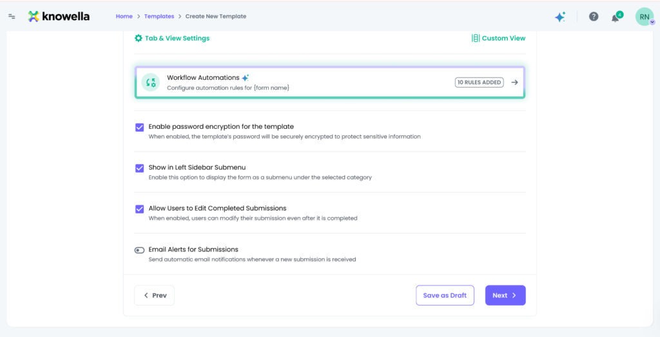Viewport: 660px width, 337px height.
Task: Click the hamburger menu collapse icon
Action: pos(12,16)
